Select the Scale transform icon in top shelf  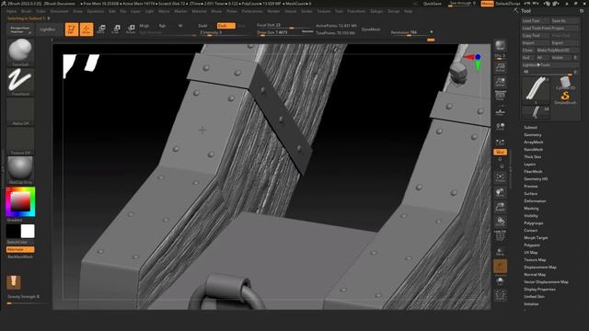116,29
